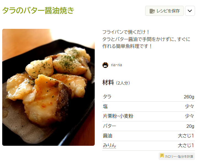The width and height of the screenshot is (198, 166).
Task: Click the 材料 heading
Action: 108,83
